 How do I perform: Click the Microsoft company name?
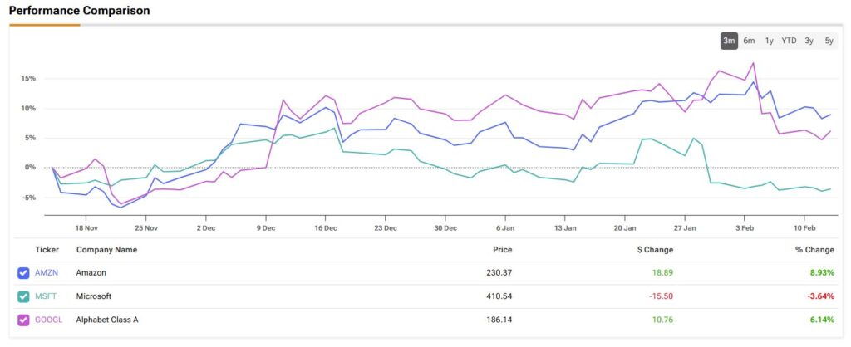click(93, 296)
